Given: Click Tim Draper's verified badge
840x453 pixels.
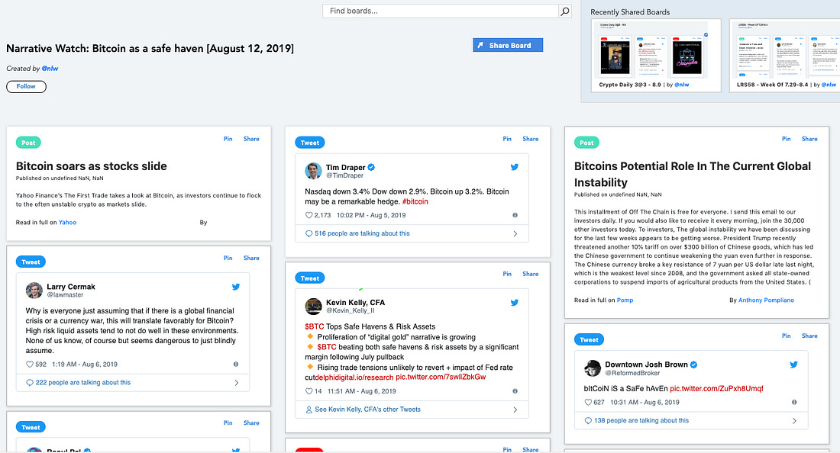Looking at the screenshot, I should tap(371, 168).
